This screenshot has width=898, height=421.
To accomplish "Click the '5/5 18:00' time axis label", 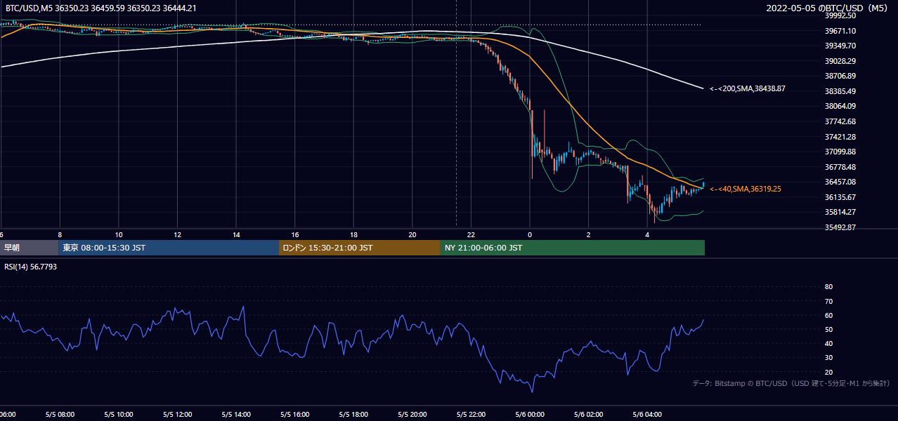I will pyautogui.click(x=353, y=415).
